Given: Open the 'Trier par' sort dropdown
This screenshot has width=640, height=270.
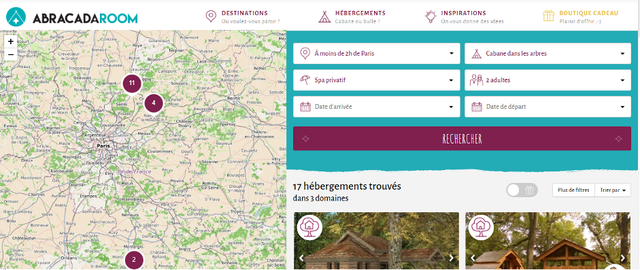Looking at the screenshot, I should (613, 190).
